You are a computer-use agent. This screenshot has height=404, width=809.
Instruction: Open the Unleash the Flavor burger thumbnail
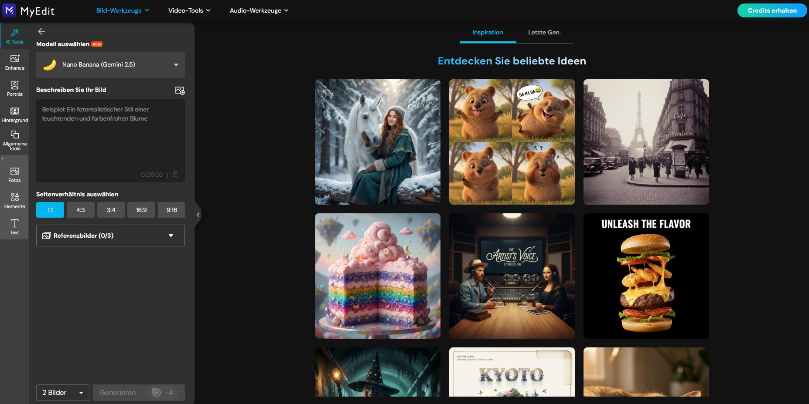(x=646, y=276)
